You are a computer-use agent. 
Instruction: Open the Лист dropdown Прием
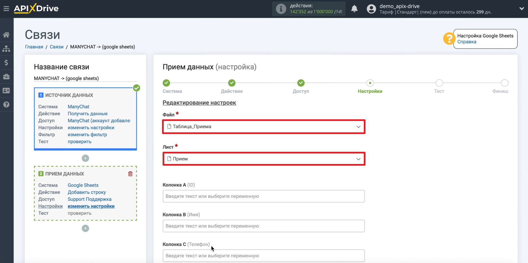[264, 159]
